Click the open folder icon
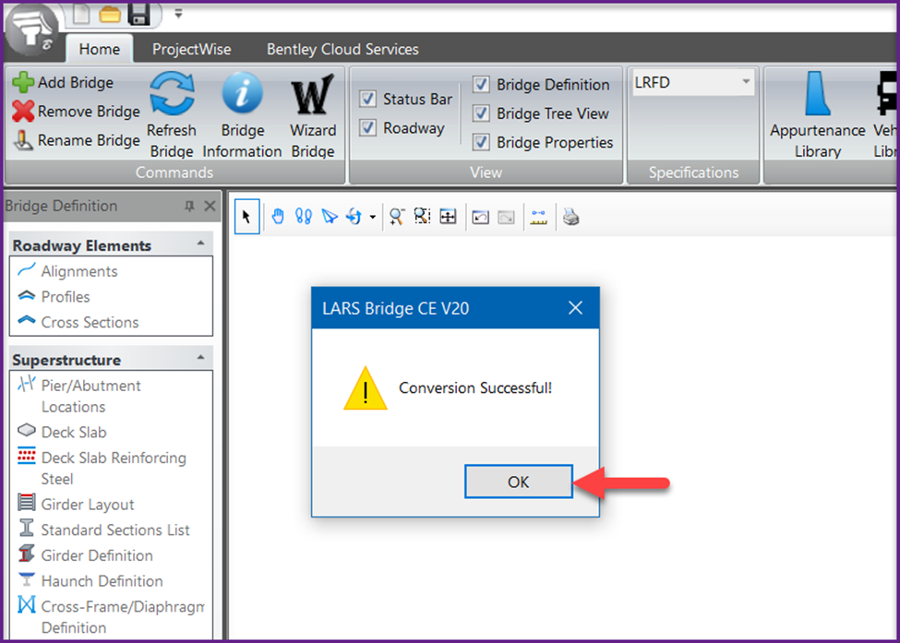The height and width of the screenshot is (643, 900). [x=110, y=15]
